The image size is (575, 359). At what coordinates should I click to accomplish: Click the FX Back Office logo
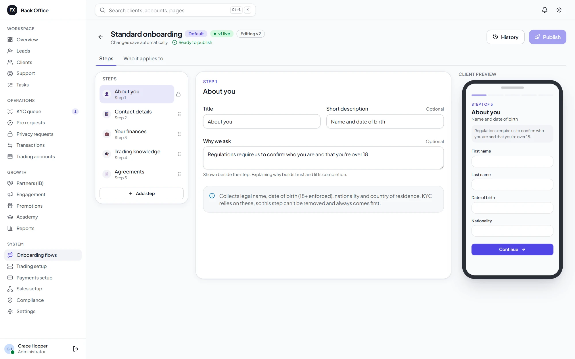tap(28, 10)
